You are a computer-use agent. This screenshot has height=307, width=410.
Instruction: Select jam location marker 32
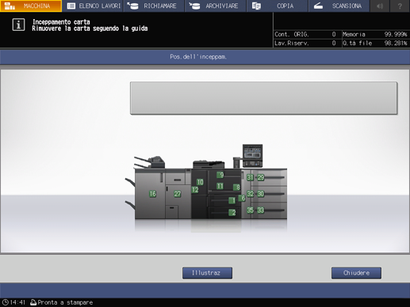click(x=250, y=194)
